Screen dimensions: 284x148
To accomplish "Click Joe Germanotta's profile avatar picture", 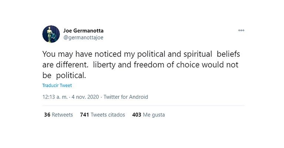I will [51, 34].
